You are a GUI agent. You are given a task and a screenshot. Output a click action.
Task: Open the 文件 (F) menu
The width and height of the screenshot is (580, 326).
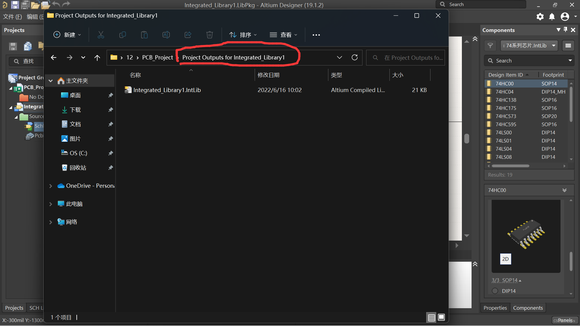pyautogui.click(x=12, y=17)
